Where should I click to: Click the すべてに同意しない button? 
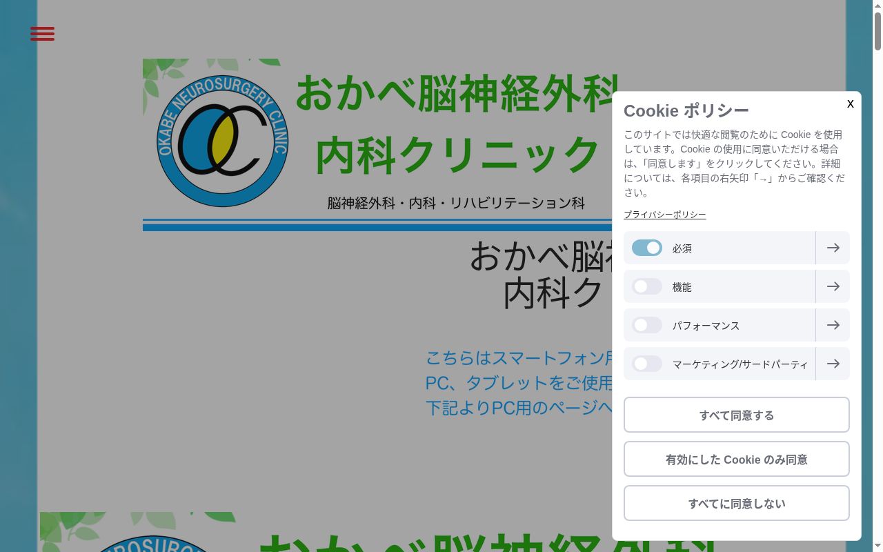click(x=737, y=503)
